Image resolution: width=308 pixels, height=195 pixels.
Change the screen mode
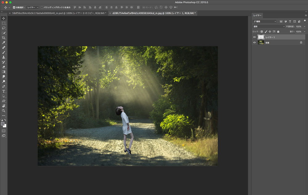(x=4, y=136)
